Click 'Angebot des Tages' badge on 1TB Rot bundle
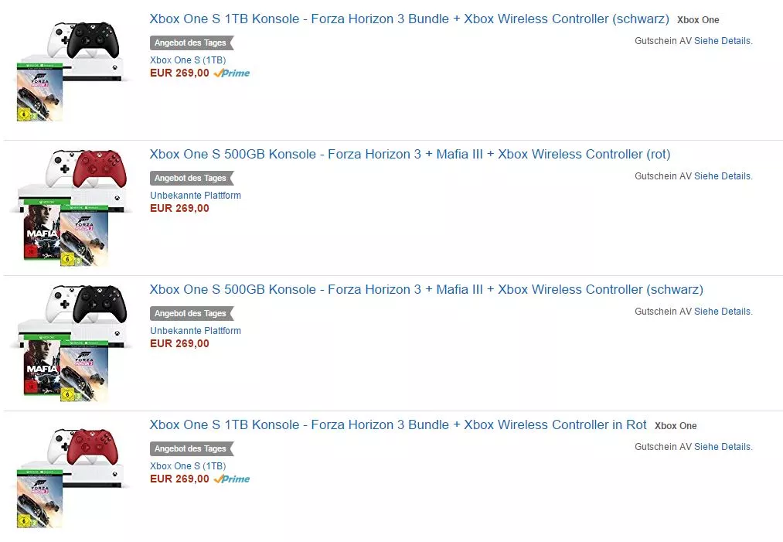This screenshot has height=542, width=783. pos(190,449)
